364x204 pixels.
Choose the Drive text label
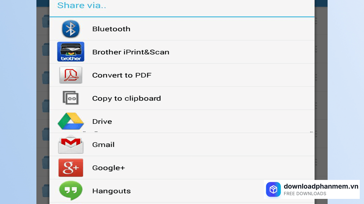click(102, 122)
